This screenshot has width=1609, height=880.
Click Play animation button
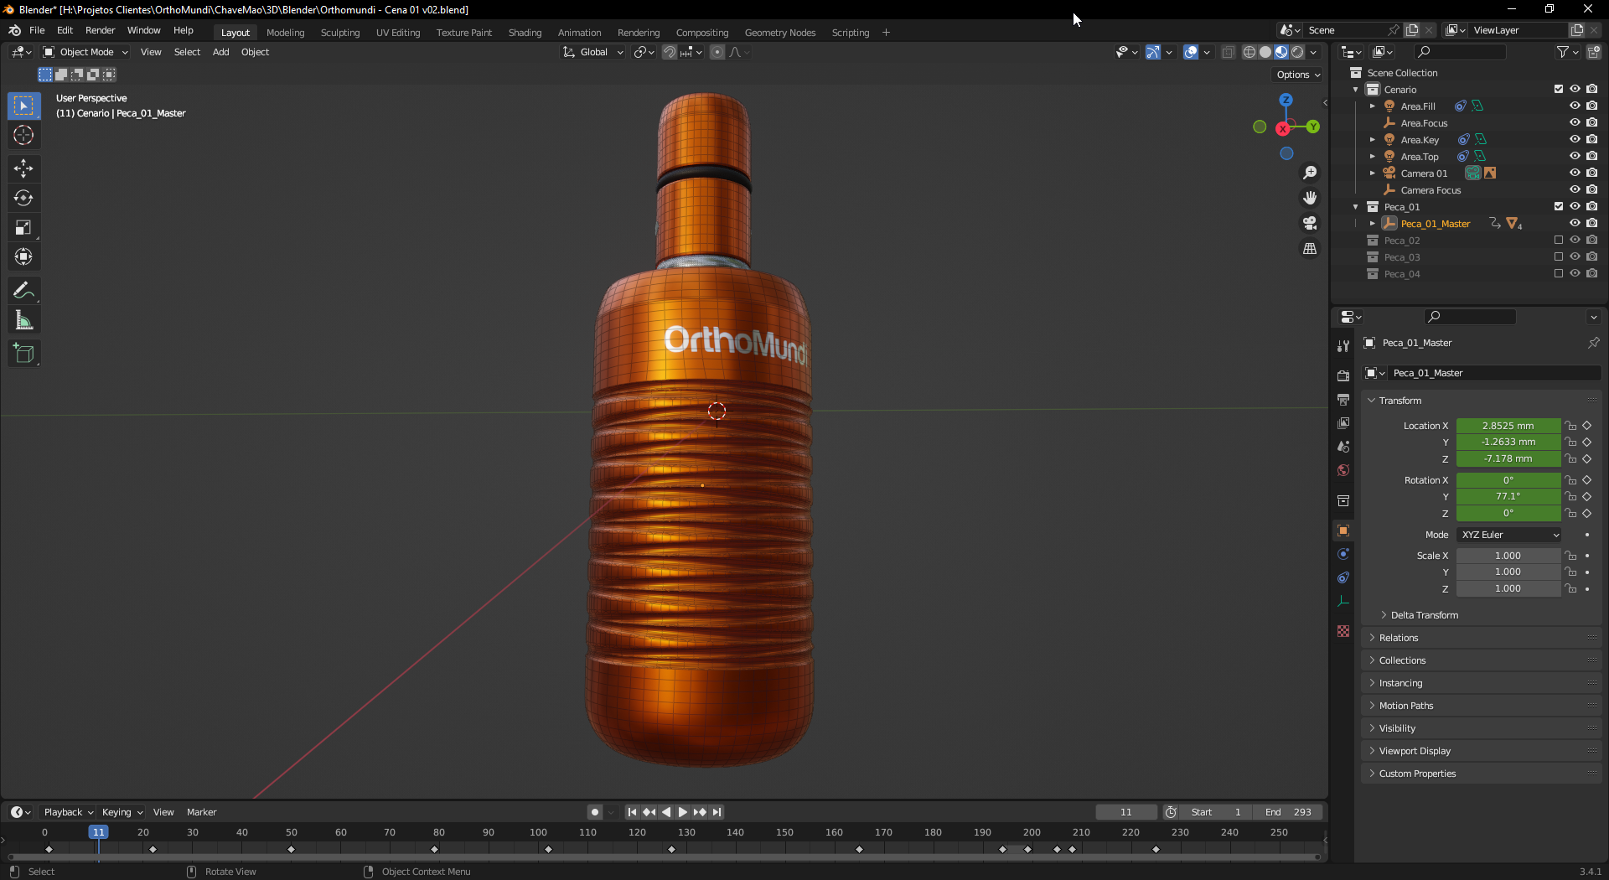683,812
